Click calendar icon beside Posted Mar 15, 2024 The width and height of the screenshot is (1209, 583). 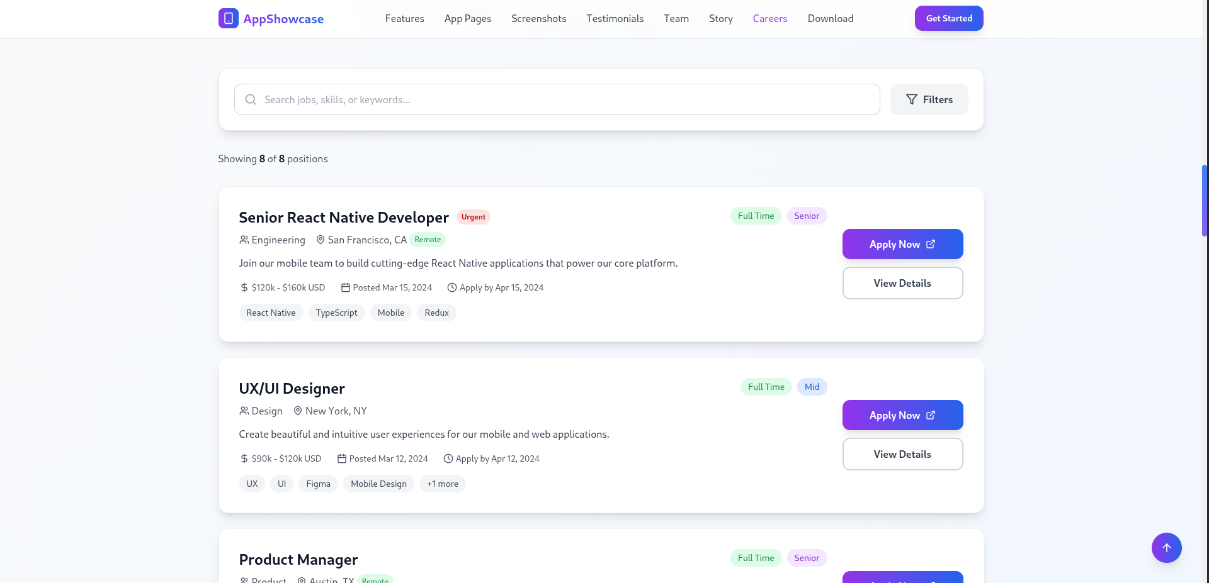(x=346, y=287)
